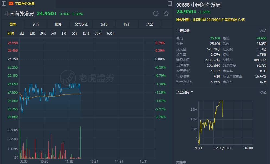Click the 港股市值 value 2733.57亿
Image resolution: width=270 pixels, height=164 pixels.
click(x=212, y=60)
